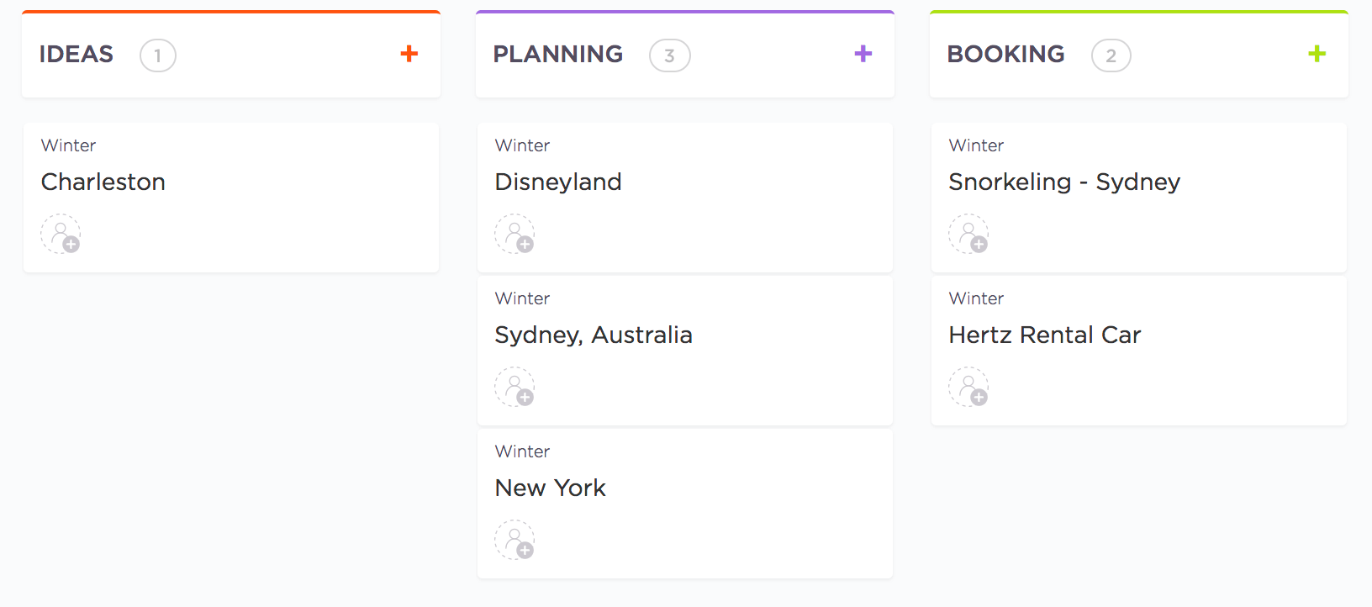Viewport: 1372px width, 607px height.
Task: Click the Winter label on New York card
Action: (x=523, y=451)
